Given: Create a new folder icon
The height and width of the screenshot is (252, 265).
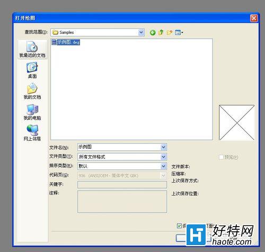Looking at the screenshot, I should pos(169,32).
